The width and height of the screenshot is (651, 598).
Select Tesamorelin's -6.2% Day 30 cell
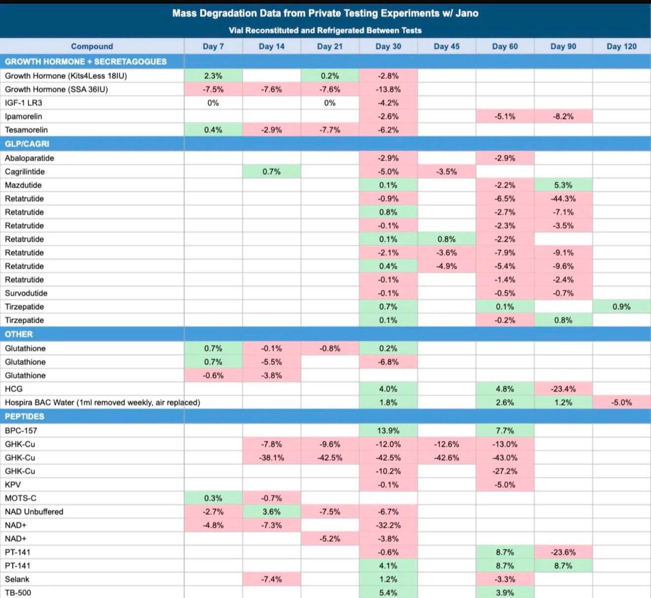tap(388, 130)
